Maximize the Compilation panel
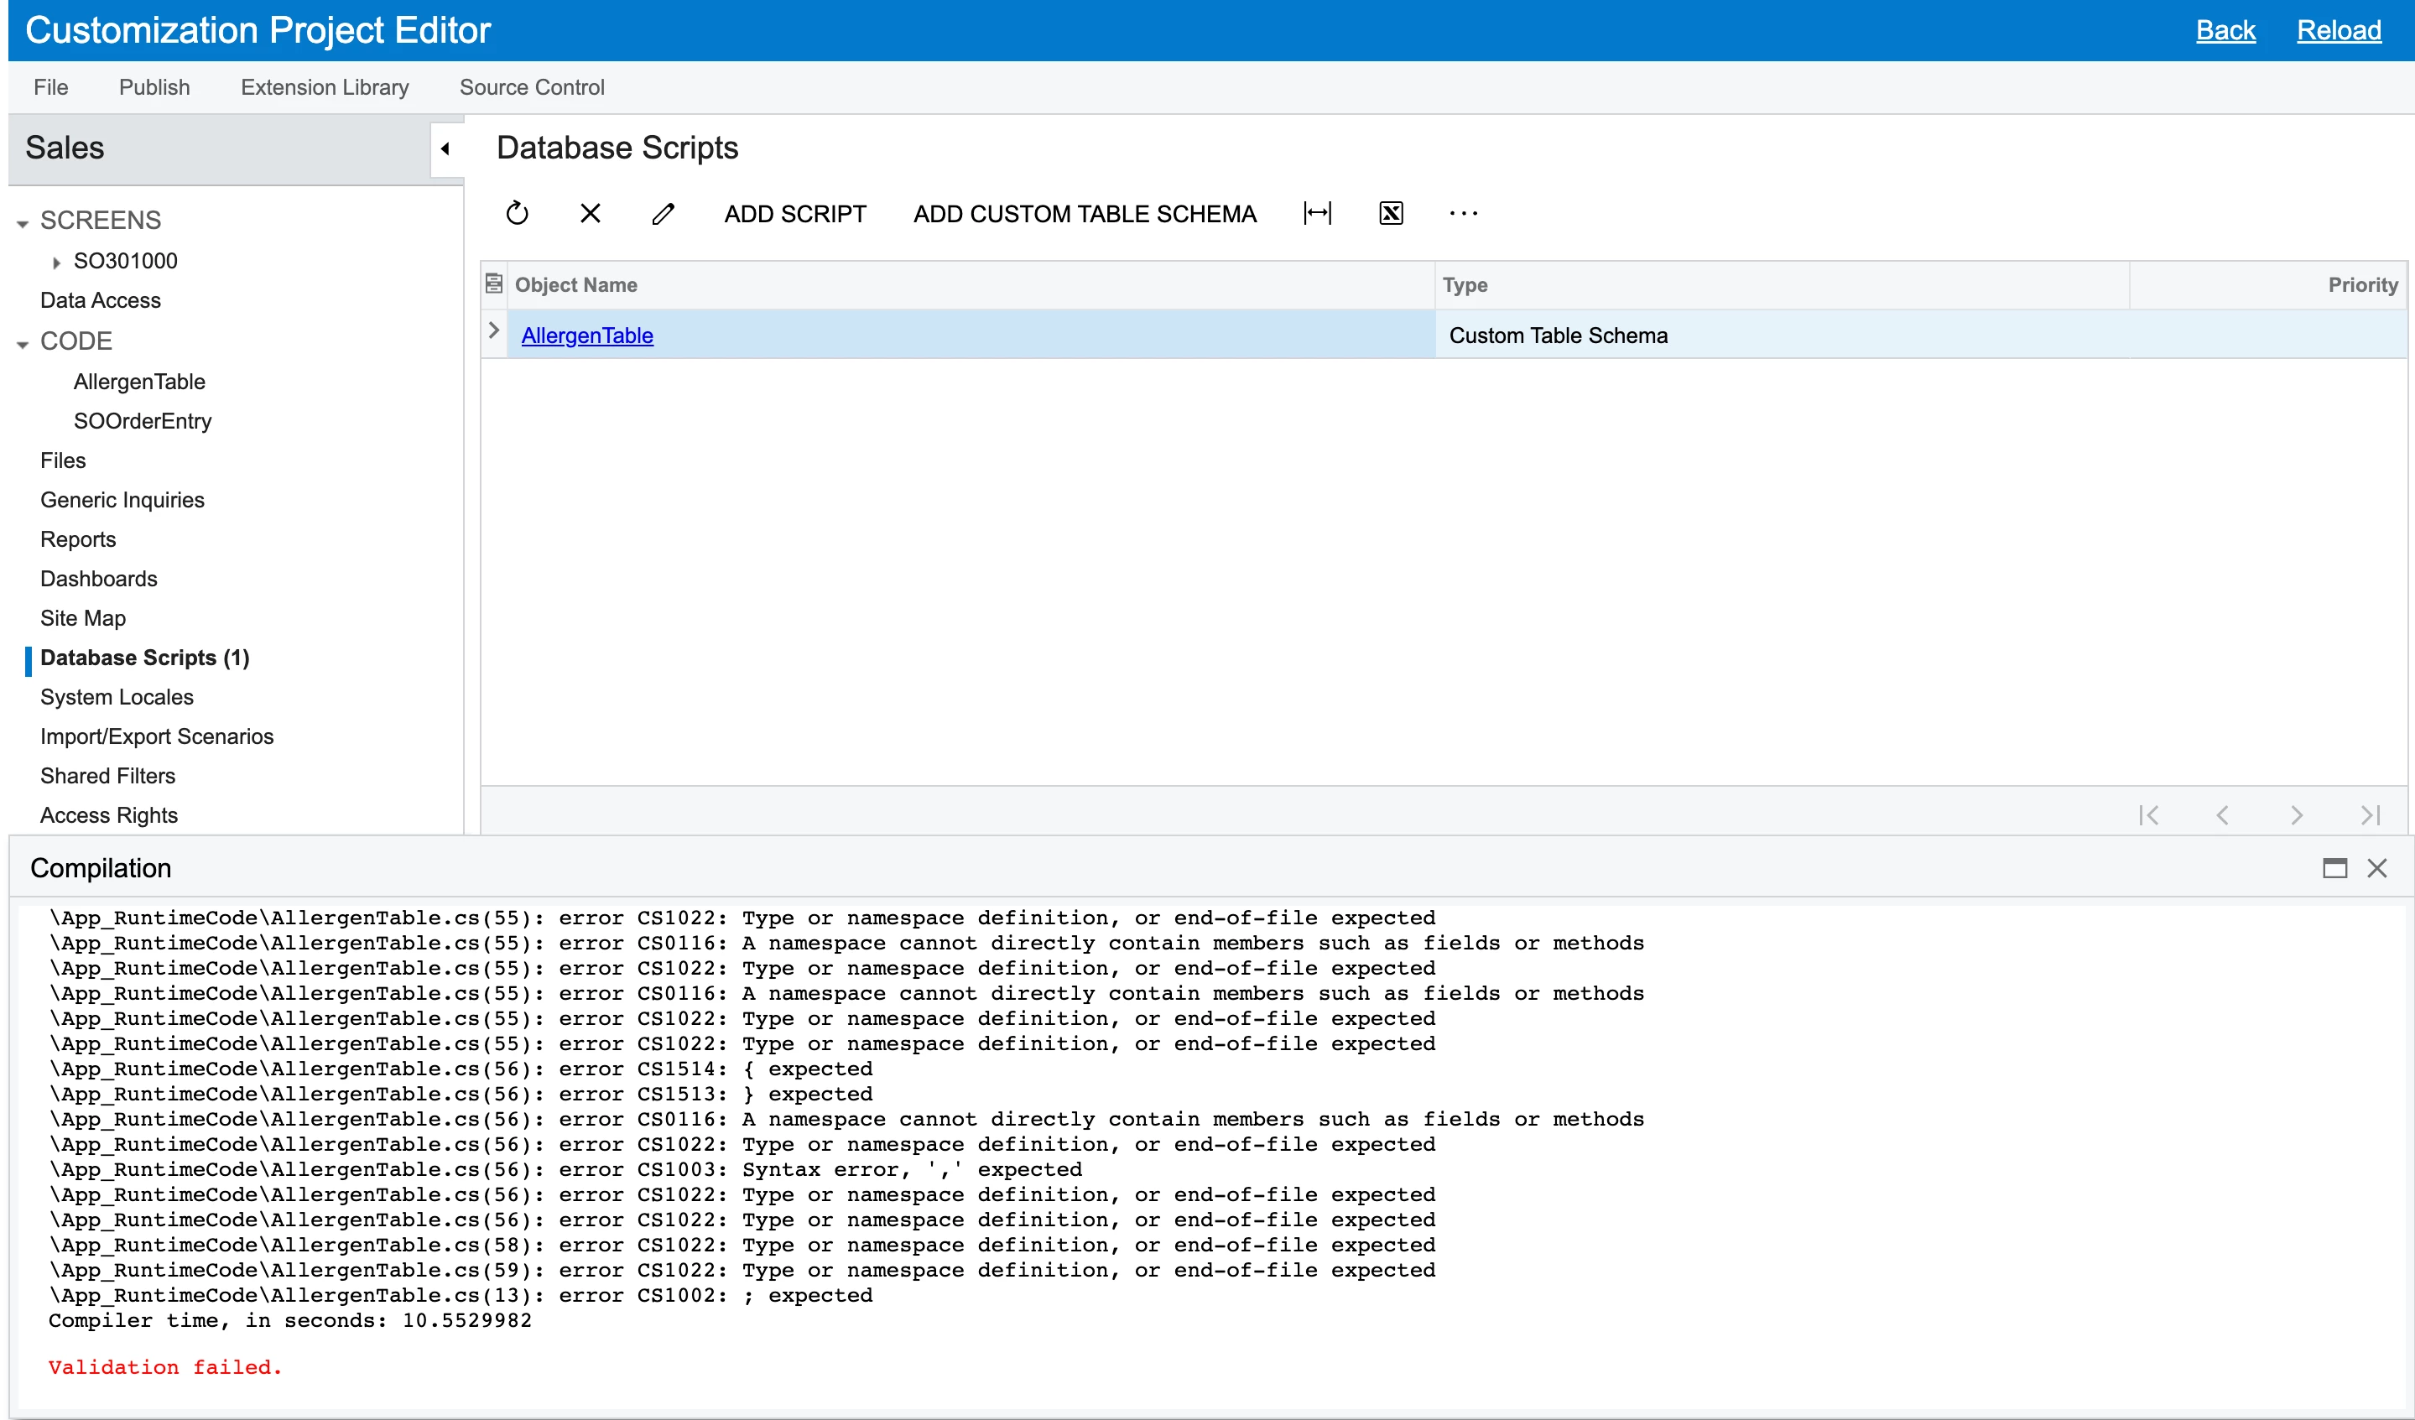The width and height of the screenshot is (2415, 1420). click(2334, 868)
